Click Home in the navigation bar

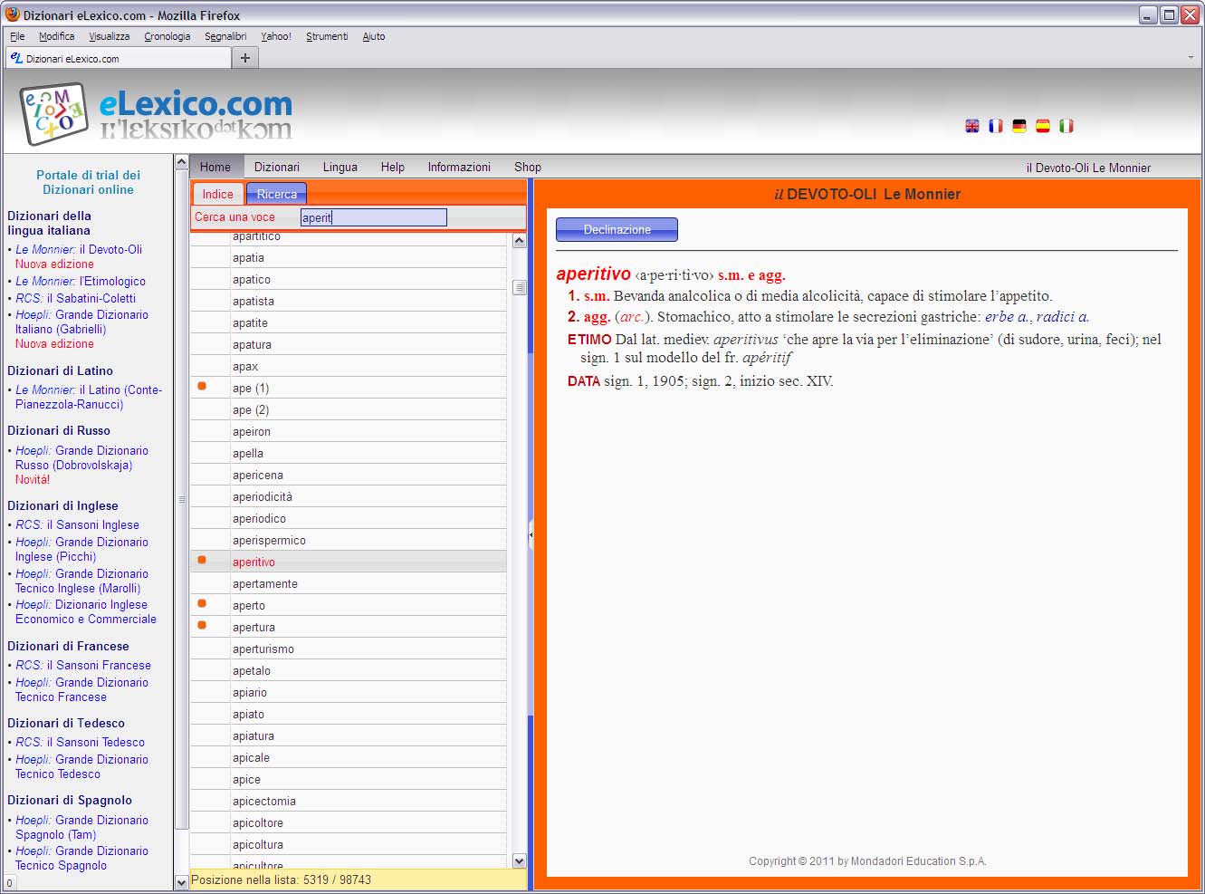click(215, 167)
